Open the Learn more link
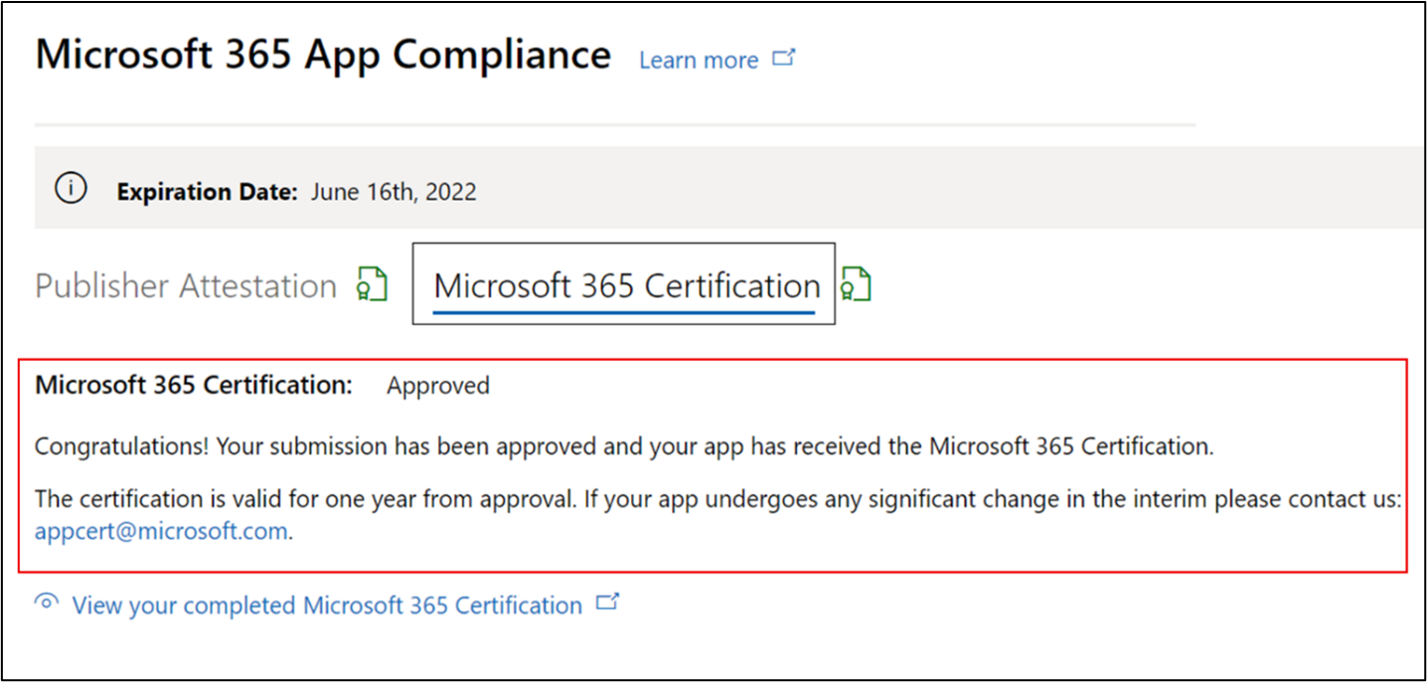The image size is (1427, 682). [699, 60]
